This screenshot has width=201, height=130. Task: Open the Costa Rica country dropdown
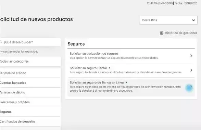pyautogui.click(x=168, y=20)
